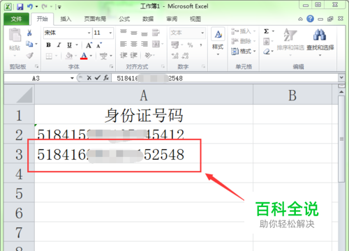Click Insert Function fx icon

point(106,78)
